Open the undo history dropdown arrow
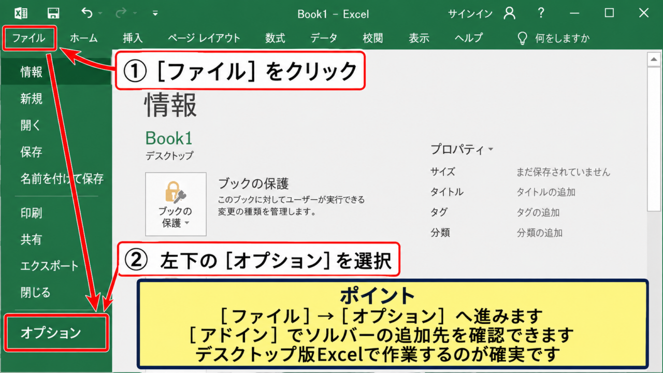 click(100, 13)
